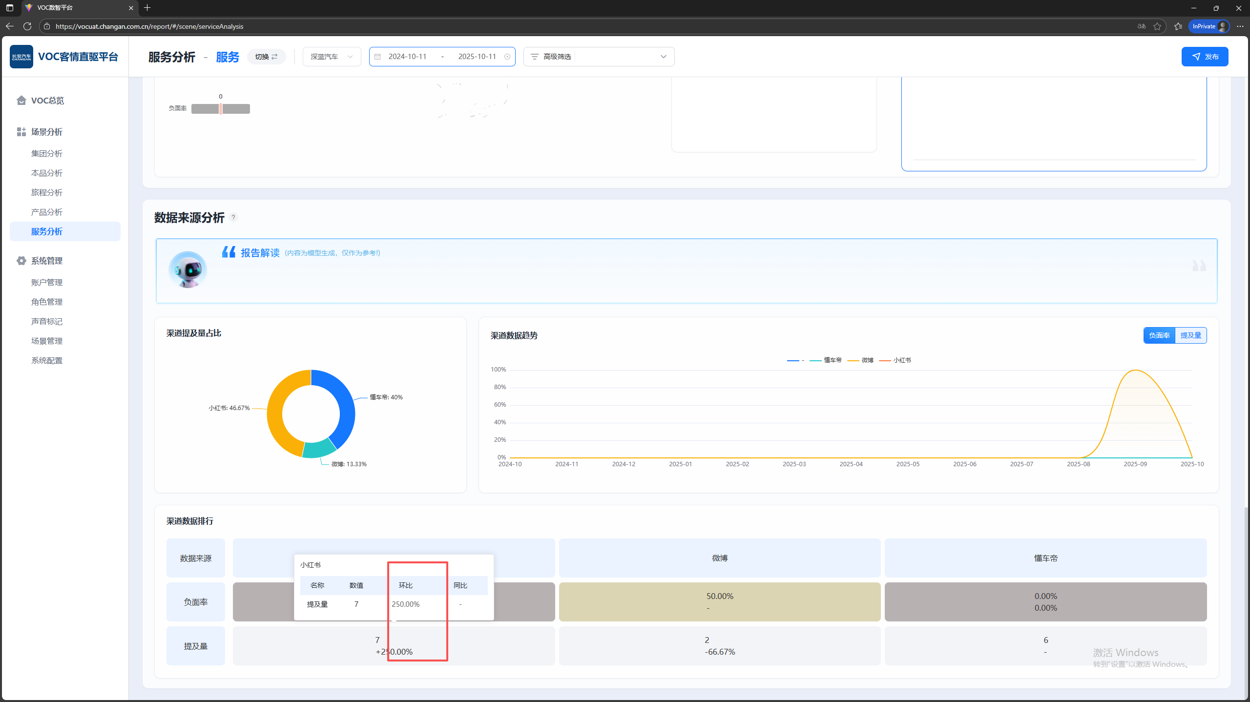This screenshot has height=702, width=1250.
Task: Clear the date range with the X icon
Action: click(x=507, y=57)
